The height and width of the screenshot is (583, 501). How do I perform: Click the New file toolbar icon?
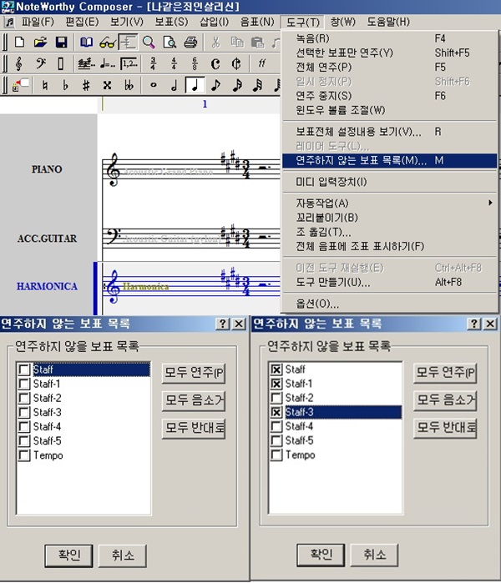click(19, 43)
